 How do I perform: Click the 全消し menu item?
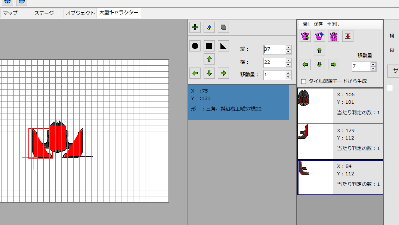333,24
